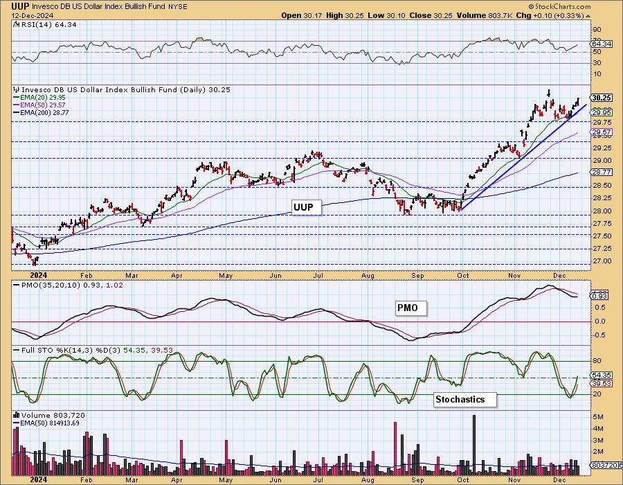Viewport: 623px width, 485px height.
Task: Click the chart date '12-Dec-2024'
Action: click(x=31, y=15)
